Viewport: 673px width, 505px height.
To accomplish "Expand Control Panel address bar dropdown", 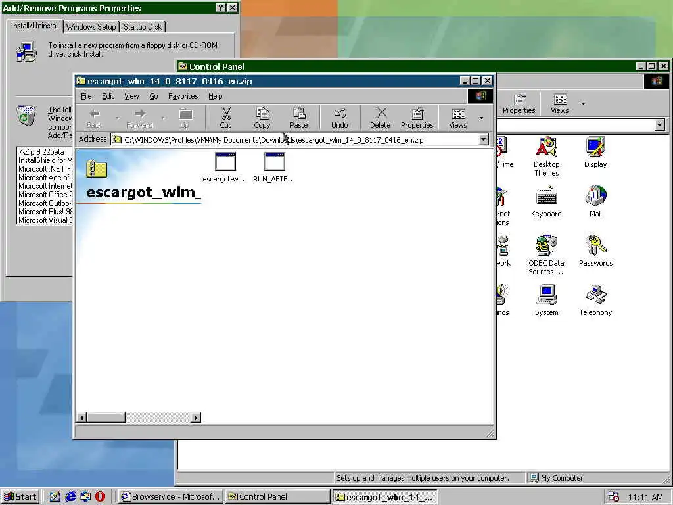I will tap(660, 125).
